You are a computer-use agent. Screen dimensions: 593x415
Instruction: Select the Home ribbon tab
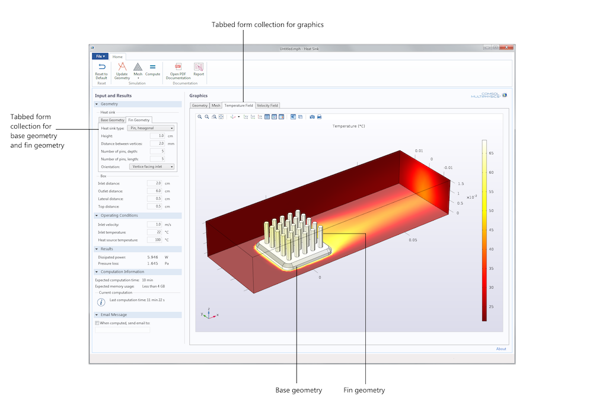tap(117, 57)
